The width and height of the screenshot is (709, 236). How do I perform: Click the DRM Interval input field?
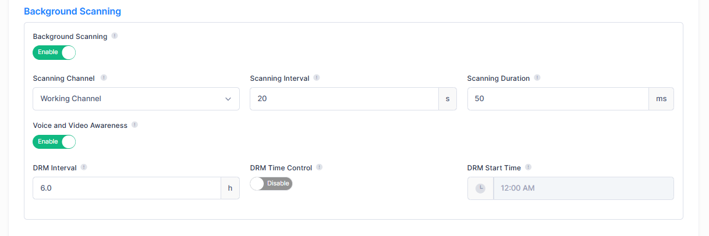[x=126, y=188]
